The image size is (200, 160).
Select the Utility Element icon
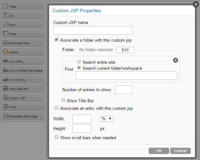tap(5, 89)
